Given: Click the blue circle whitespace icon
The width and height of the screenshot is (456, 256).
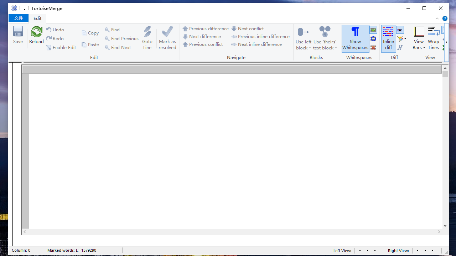Looking at the screenshot, I should pos(373,39).
